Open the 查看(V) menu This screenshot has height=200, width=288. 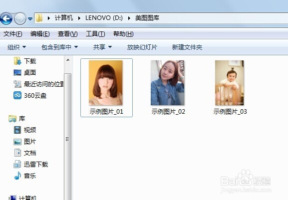pyautogui.click(x=67, y=34)
